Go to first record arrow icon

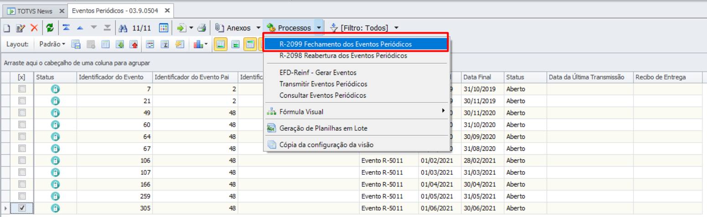pos(66,28)
